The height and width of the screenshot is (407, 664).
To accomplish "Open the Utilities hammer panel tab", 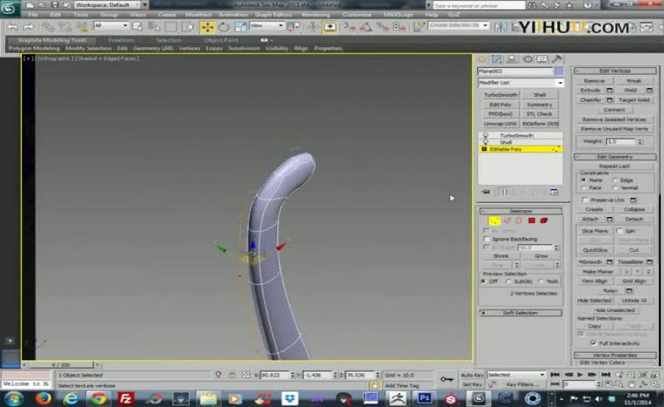I will pos(557,60).
